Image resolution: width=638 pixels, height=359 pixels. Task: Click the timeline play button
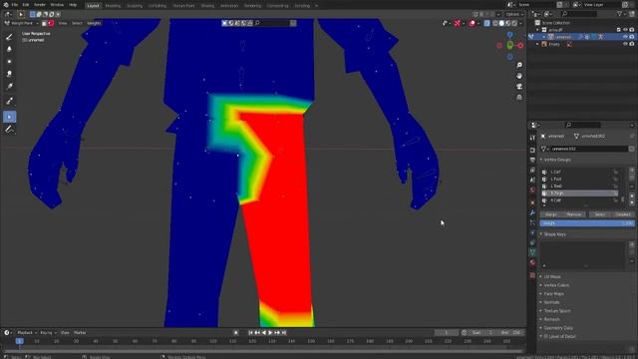(x=270, y=333)
